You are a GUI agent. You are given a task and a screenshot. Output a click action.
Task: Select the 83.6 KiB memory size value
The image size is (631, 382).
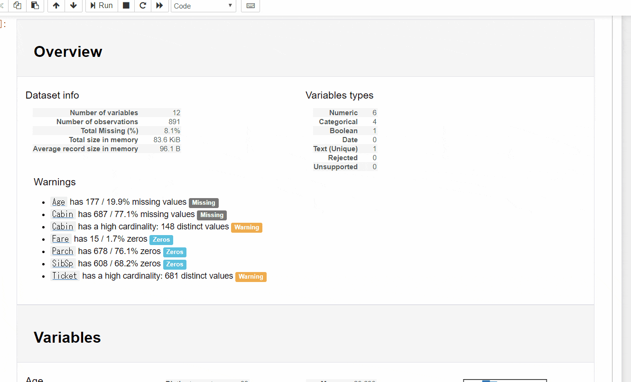pos(167,140)
